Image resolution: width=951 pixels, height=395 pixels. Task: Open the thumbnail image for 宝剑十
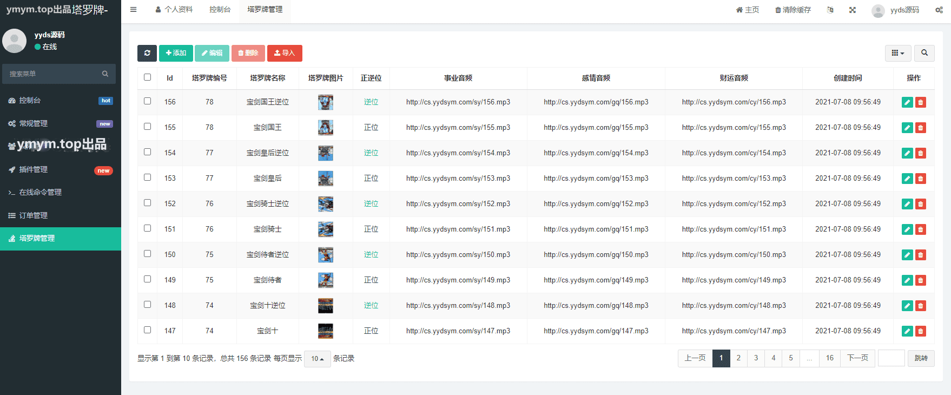(326, 331)
